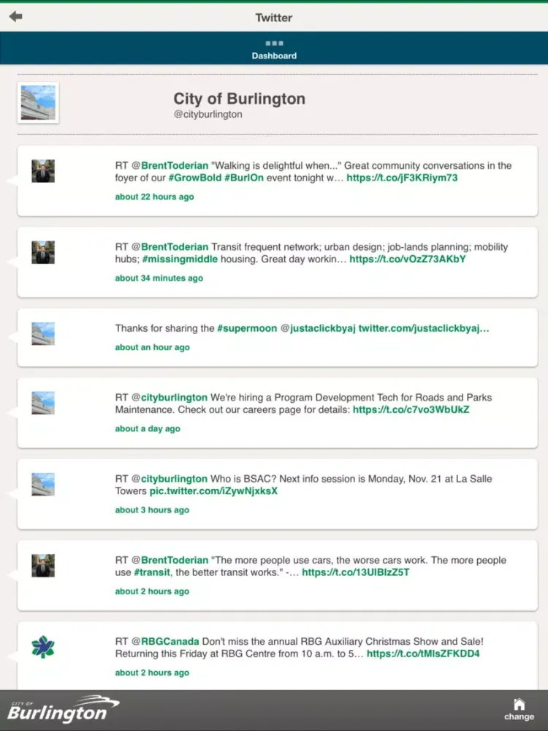Open the #transit hashtag
The width and height of the screenshot is (548, 731).
152,572
